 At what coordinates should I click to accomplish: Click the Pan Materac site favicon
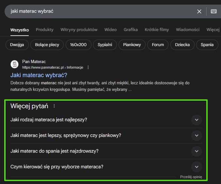point(14,64)
